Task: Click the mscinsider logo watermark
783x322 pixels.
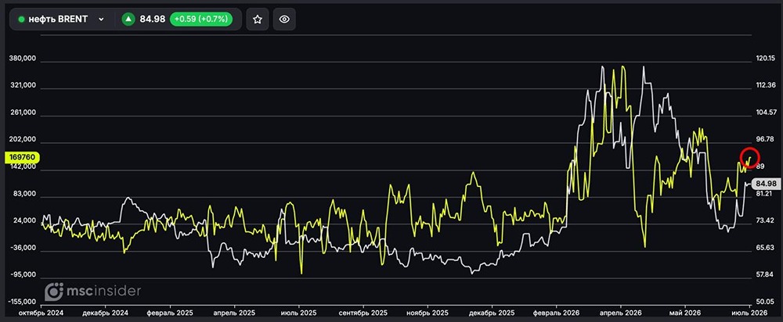Action: coord(93,291)
